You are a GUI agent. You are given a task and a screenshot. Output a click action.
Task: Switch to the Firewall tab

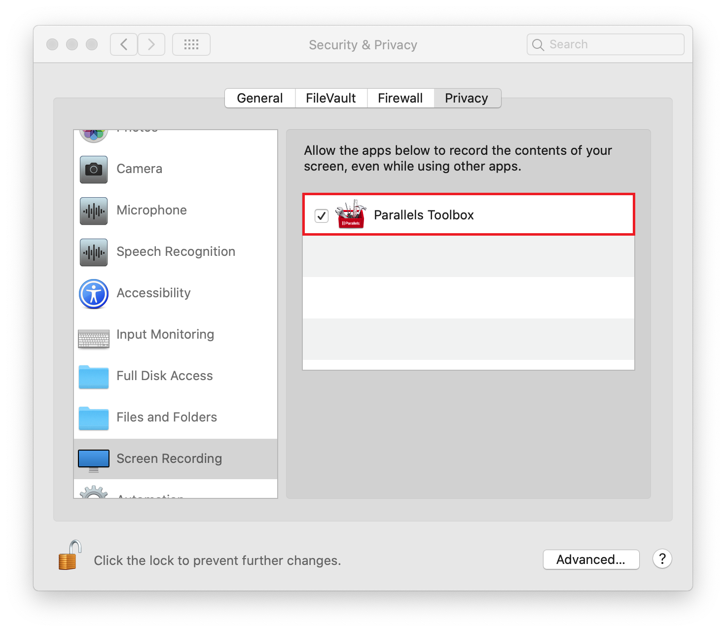point(400,98)
